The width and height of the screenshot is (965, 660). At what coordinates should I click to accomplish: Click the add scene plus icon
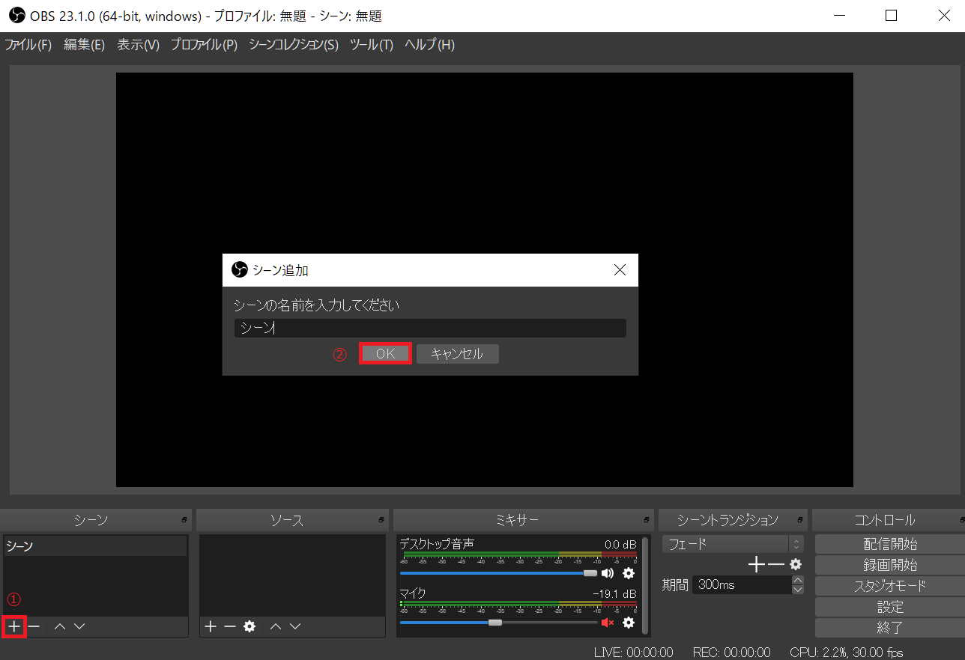click(x=14, y=626)
